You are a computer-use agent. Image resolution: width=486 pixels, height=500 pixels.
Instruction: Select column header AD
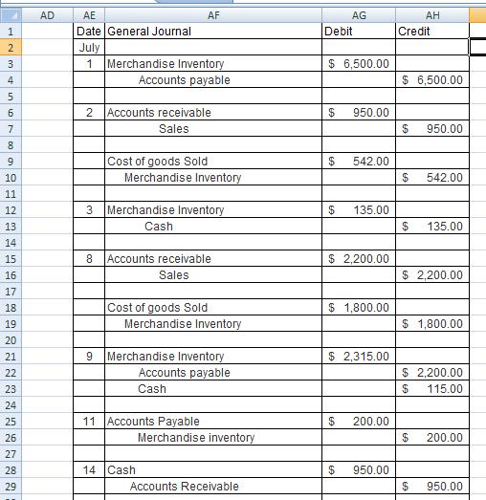[47, 15]
